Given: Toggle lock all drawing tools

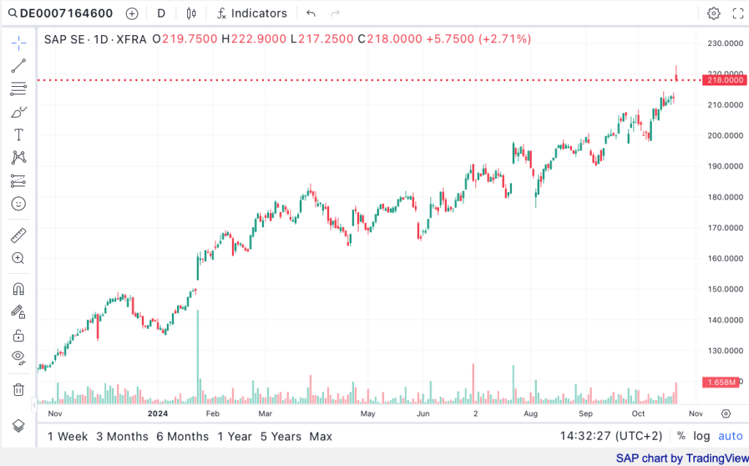Looking at the screenshot, I should (x=18, y=335).
